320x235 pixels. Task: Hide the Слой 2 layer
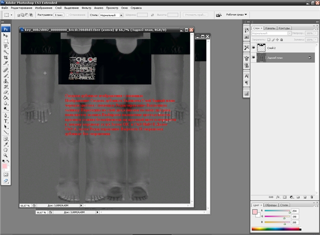tap(252, 48)
